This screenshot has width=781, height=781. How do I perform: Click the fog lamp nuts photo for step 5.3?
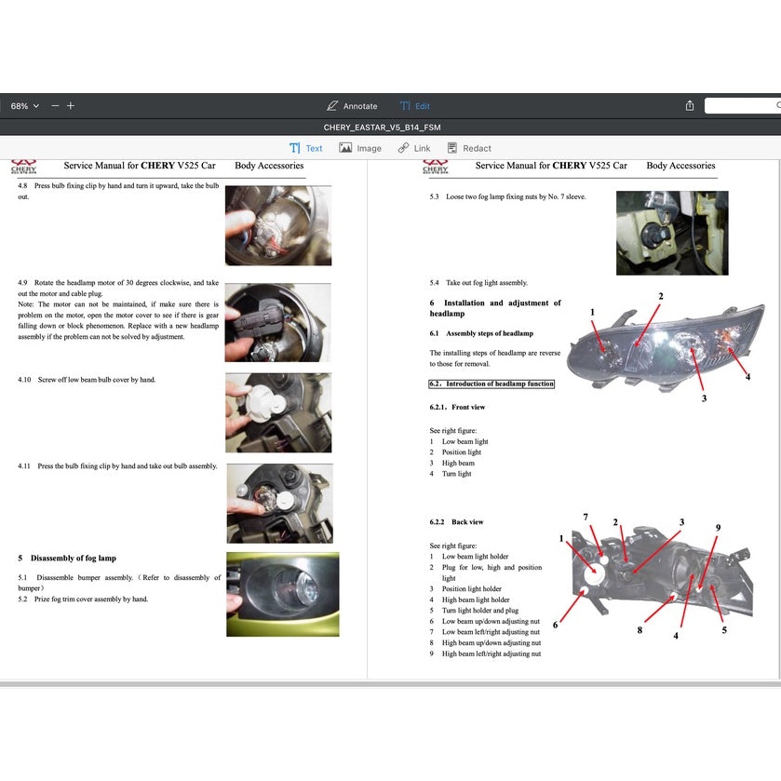672,233
